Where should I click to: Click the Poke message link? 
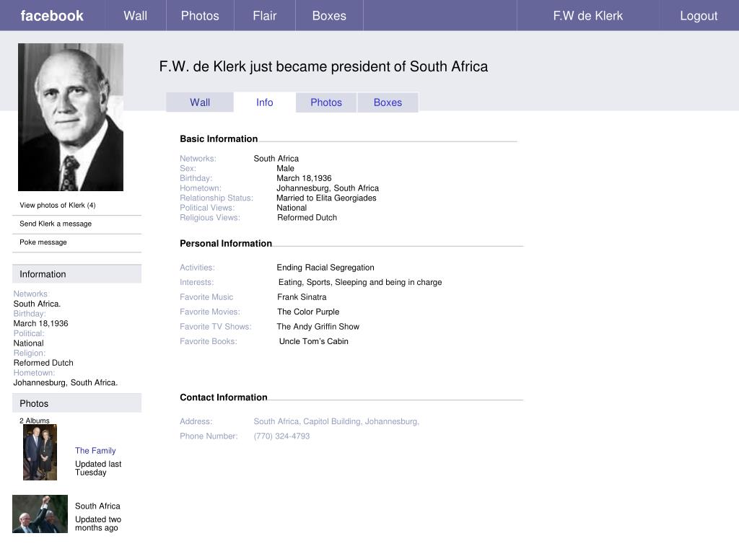coord(43,242)
